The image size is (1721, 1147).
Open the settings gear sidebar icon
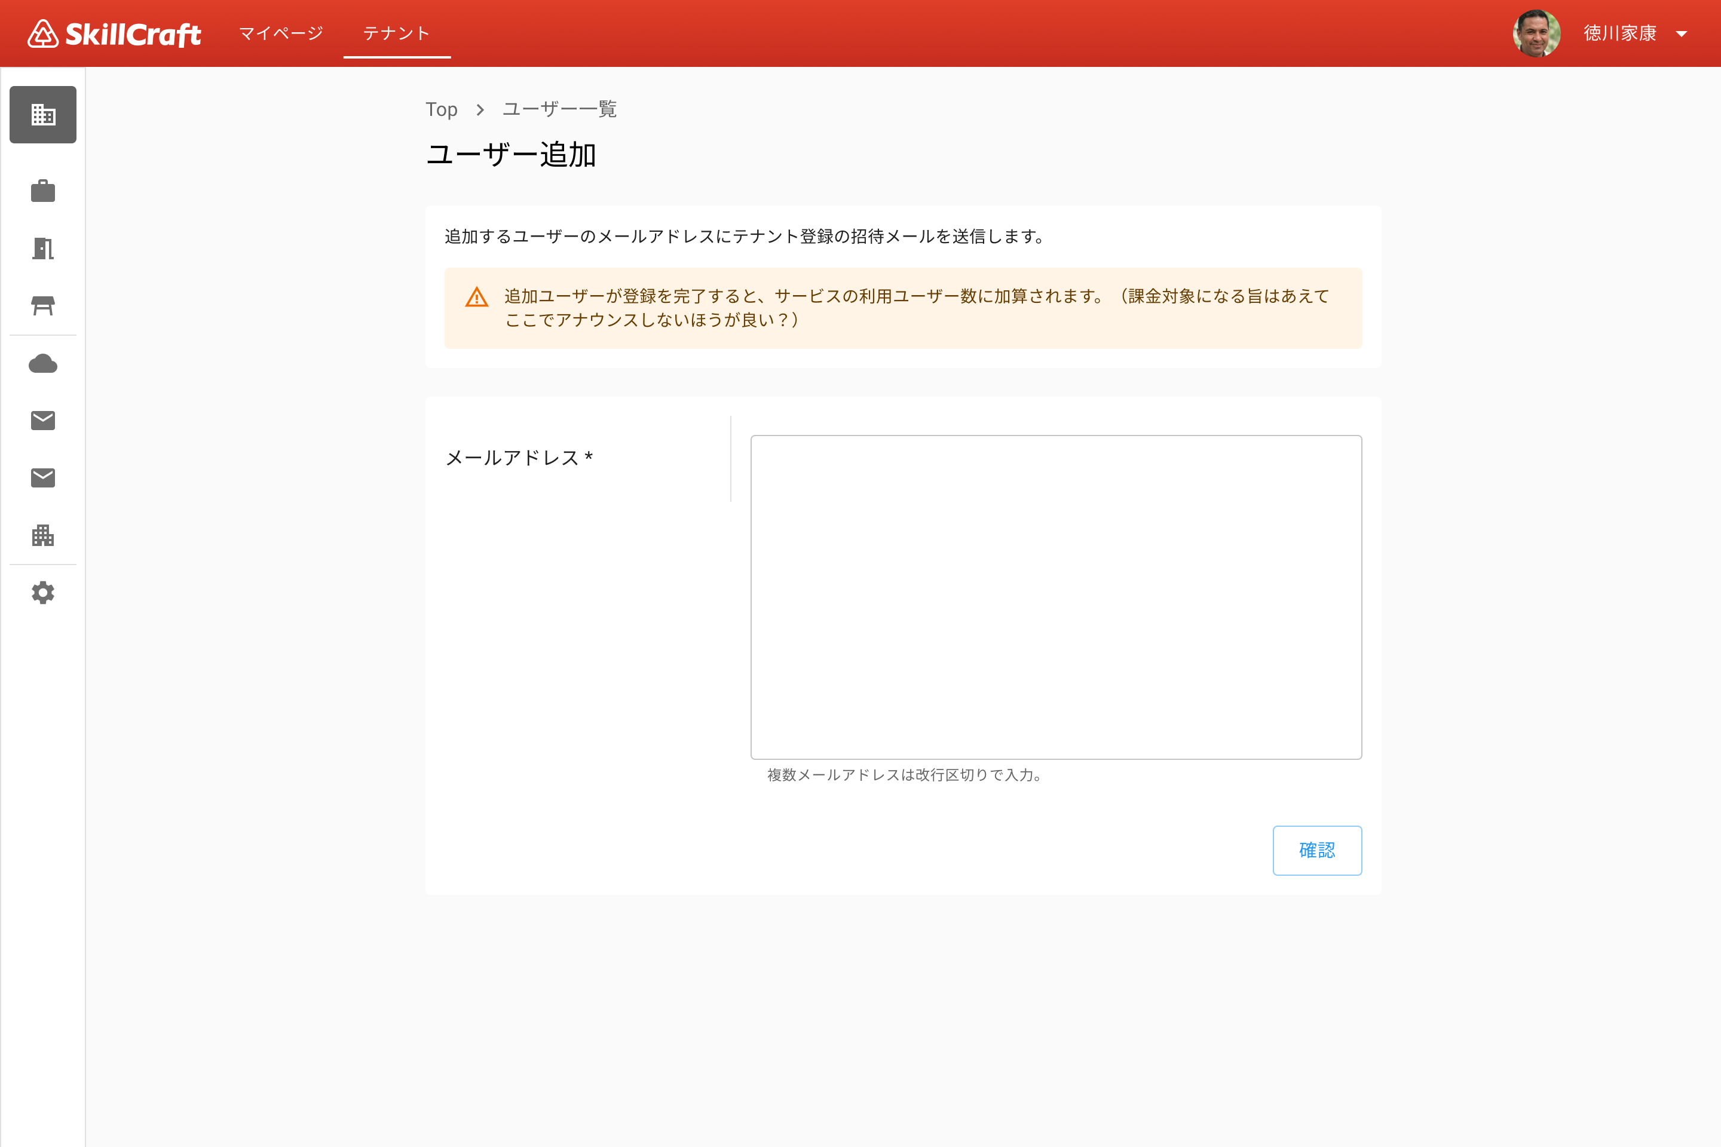[x=43, y=593]
